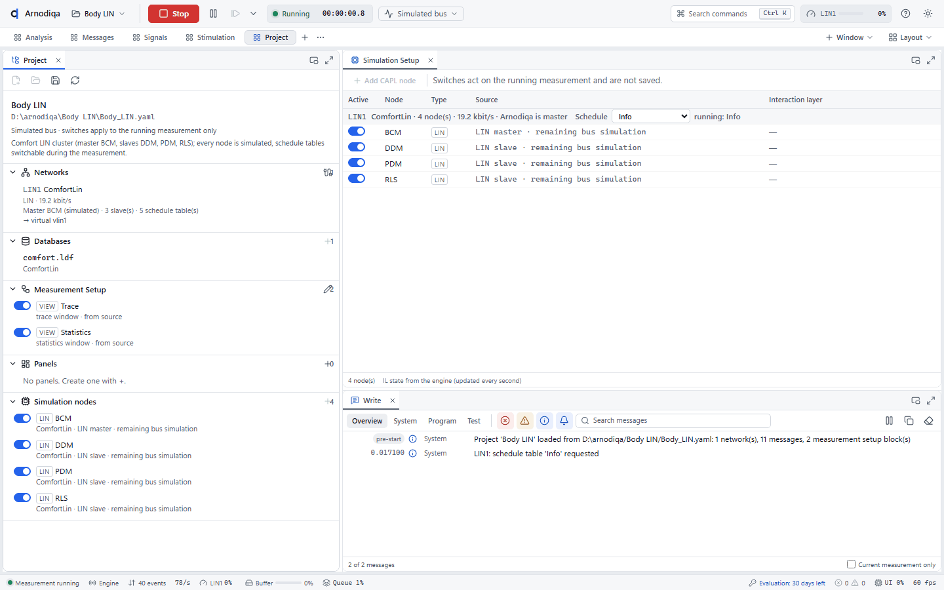The image size is (944, 590).
Task: Open the help icon in the title bar
Action: 905,14
